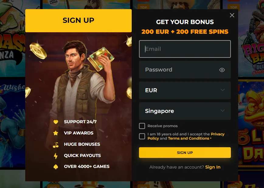Show password using the eye icon
The height and width of the screenshot is (188, 264).
(x=222, y=70)
